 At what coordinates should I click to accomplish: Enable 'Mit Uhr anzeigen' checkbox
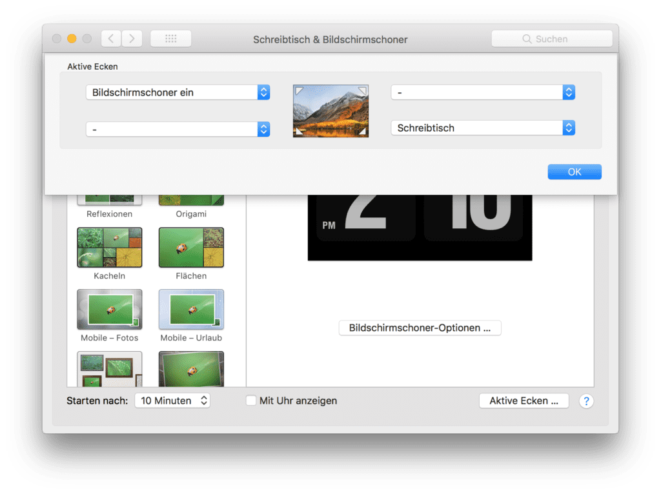pyautogui.click(x=251, y=400)
